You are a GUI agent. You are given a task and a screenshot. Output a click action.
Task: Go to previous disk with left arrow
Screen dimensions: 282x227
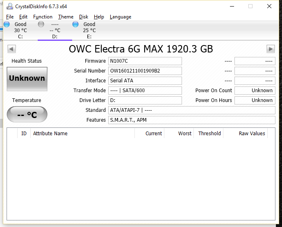pyautogui.click(x=11, y=49)
